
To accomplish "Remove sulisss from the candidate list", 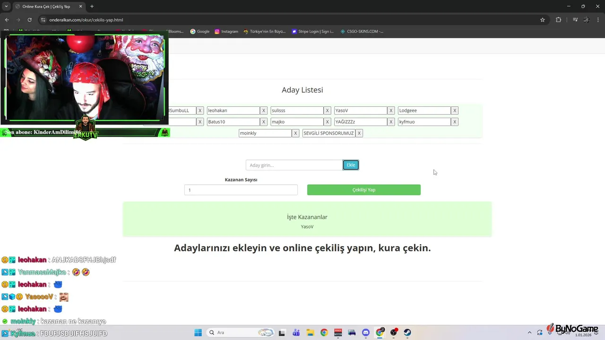I will coord(327,110).
